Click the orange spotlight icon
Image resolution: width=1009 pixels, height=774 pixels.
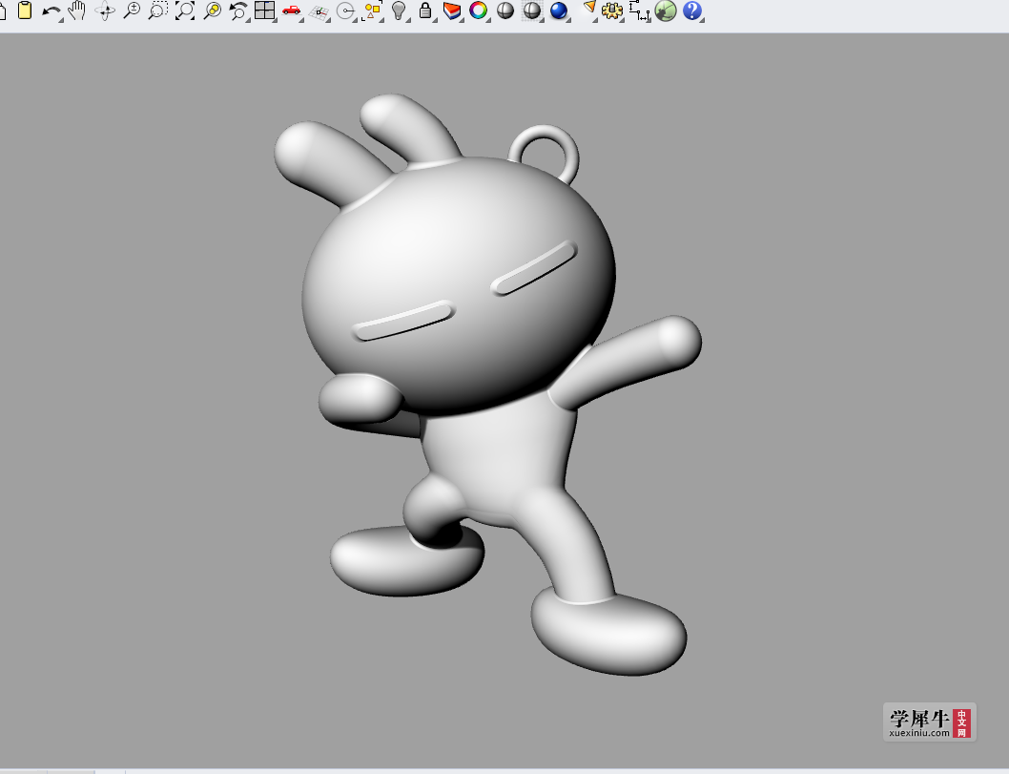588,9
